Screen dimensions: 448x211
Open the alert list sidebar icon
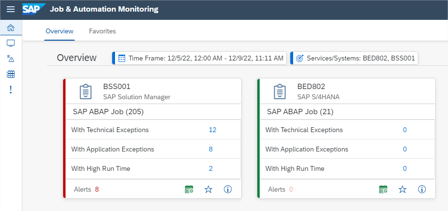[11, 59]
